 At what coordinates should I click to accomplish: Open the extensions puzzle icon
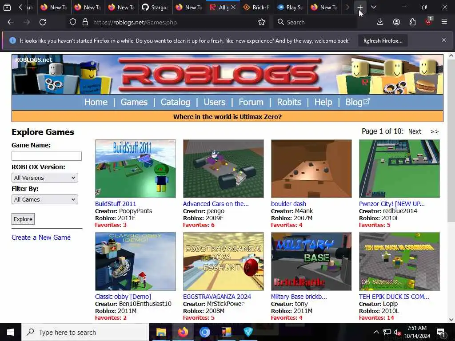412,22
